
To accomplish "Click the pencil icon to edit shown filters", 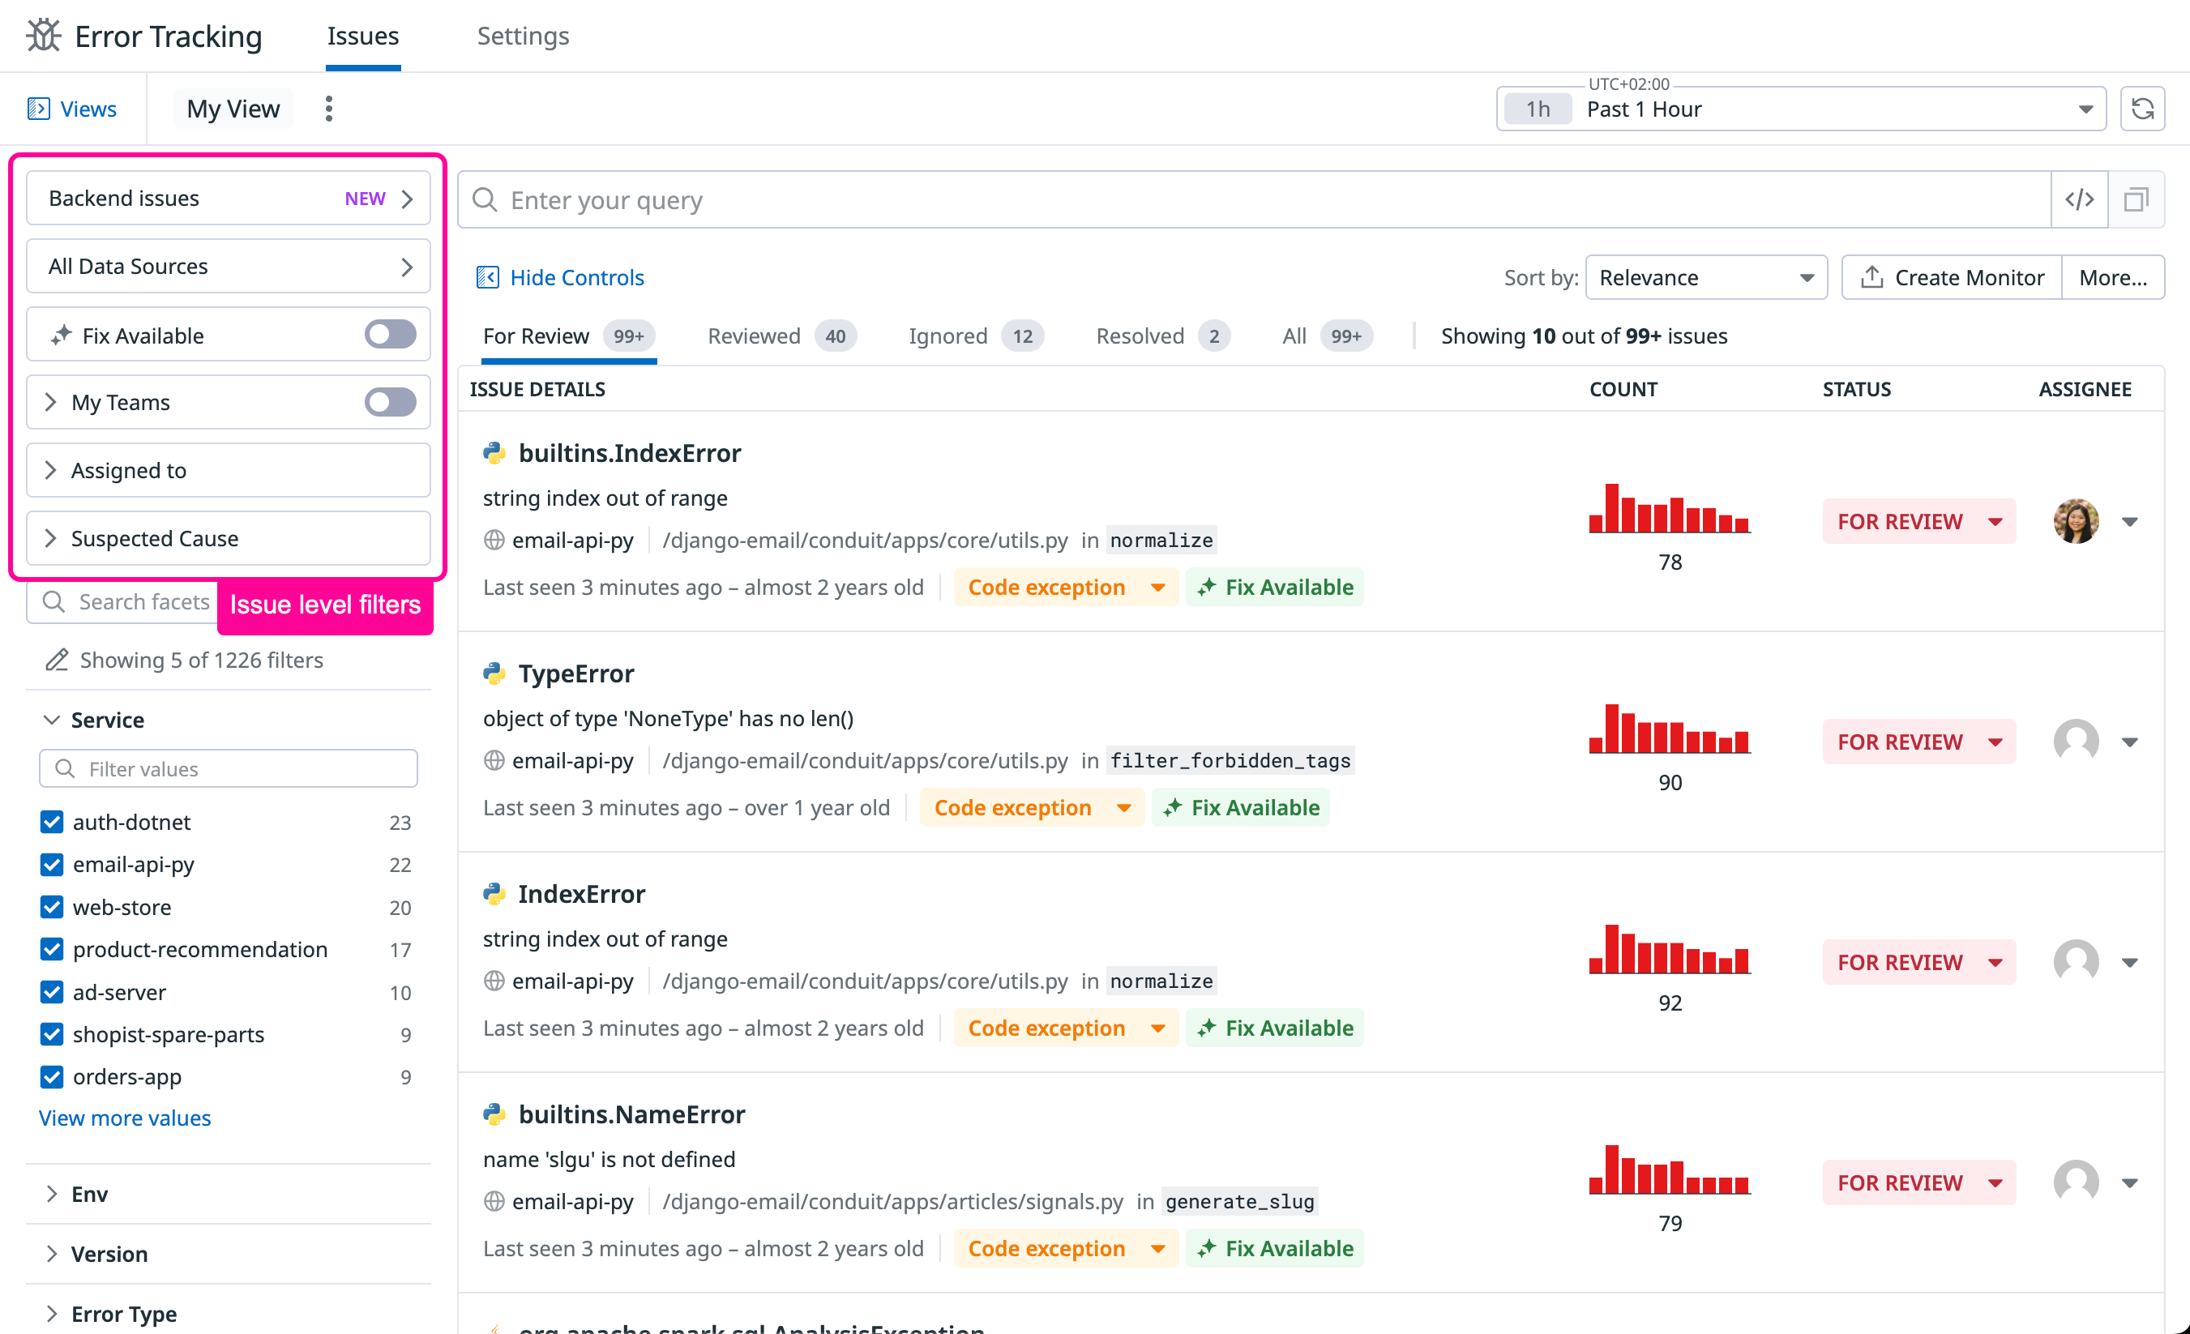I will pos(57,660).
